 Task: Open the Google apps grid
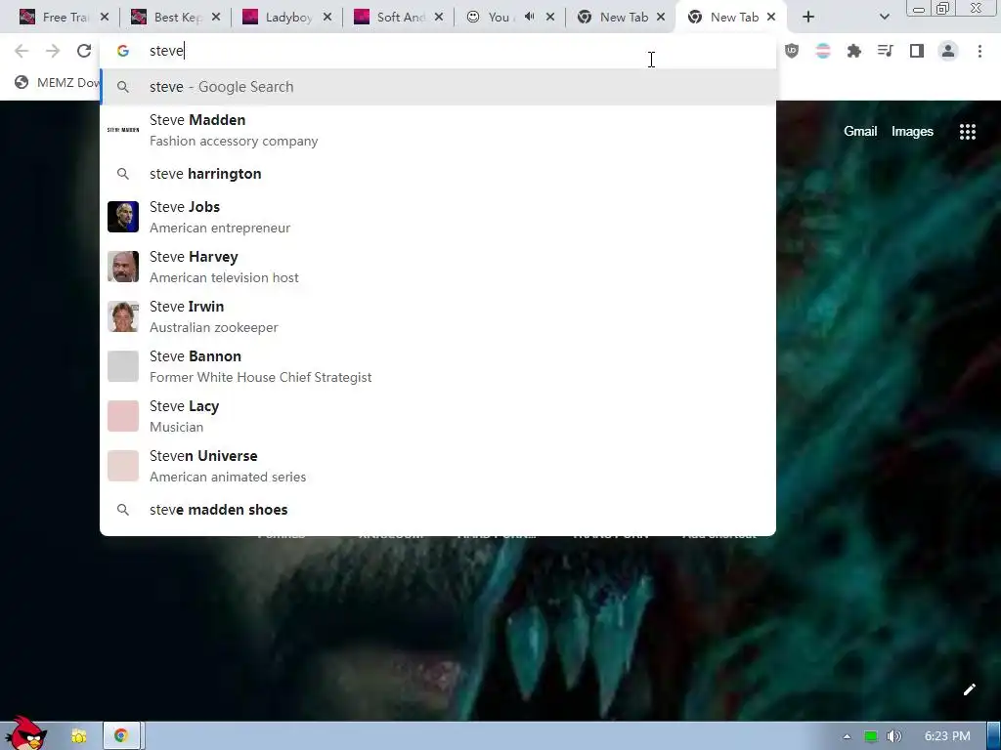(x=967, y=132)
